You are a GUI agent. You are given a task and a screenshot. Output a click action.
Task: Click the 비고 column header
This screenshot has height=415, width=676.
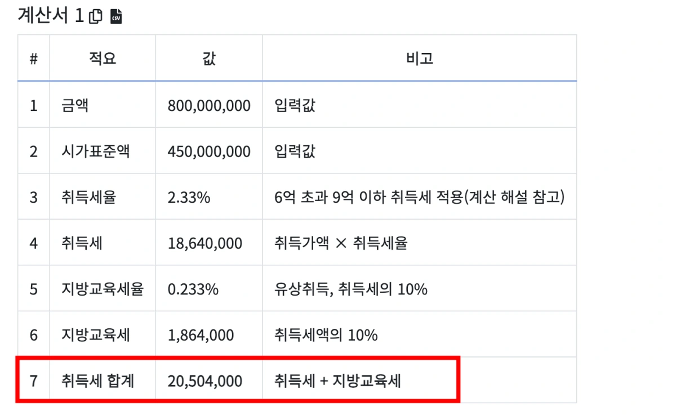(419, 57)
